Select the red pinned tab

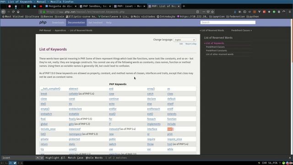10,6
